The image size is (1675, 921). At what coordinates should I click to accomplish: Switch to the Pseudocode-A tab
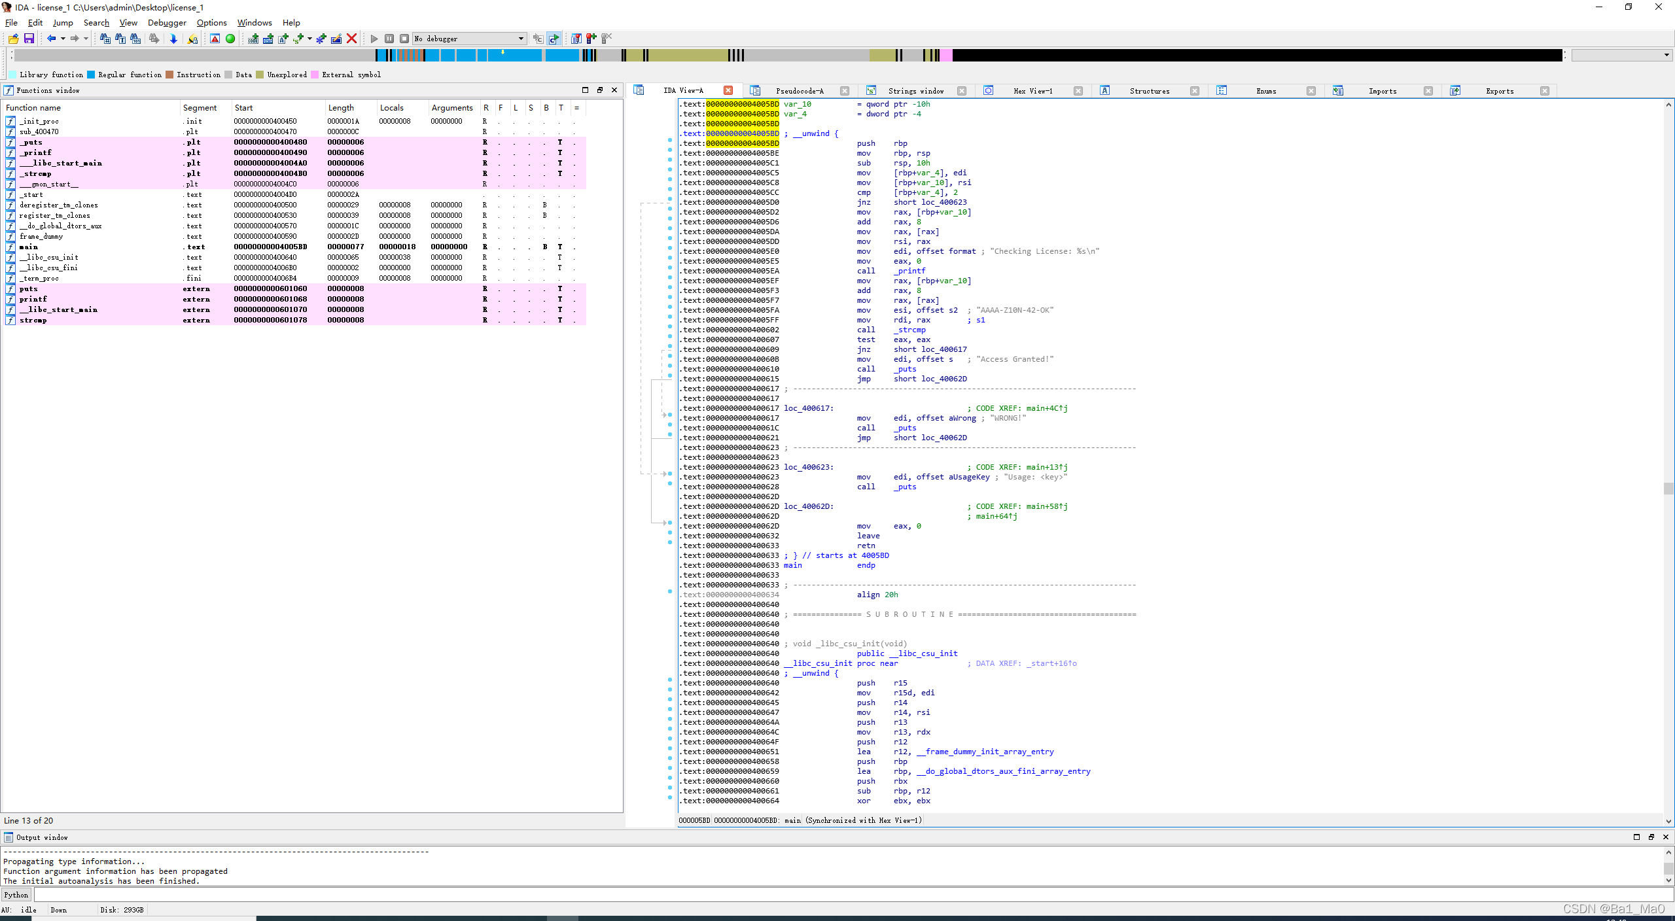(x=799, y=91)
